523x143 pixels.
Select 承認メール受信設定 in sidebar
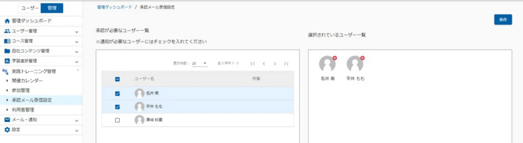click(41, 100)
